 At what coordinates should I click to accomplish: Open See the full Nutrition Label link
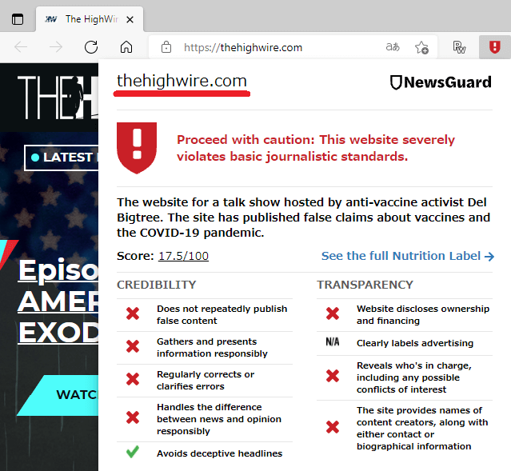tap(408, 256)
